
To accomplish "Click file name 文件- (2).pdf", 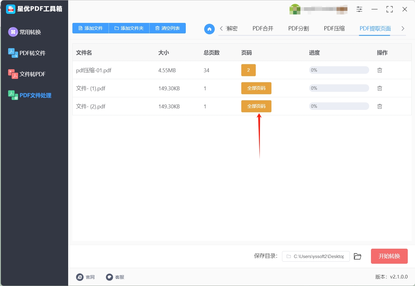I will 91,107.
